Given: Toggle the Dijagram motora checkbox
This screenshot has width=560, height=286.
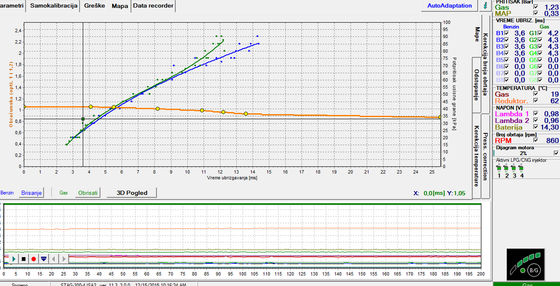Looking at the screenshot, I should (x=556, y=153).
